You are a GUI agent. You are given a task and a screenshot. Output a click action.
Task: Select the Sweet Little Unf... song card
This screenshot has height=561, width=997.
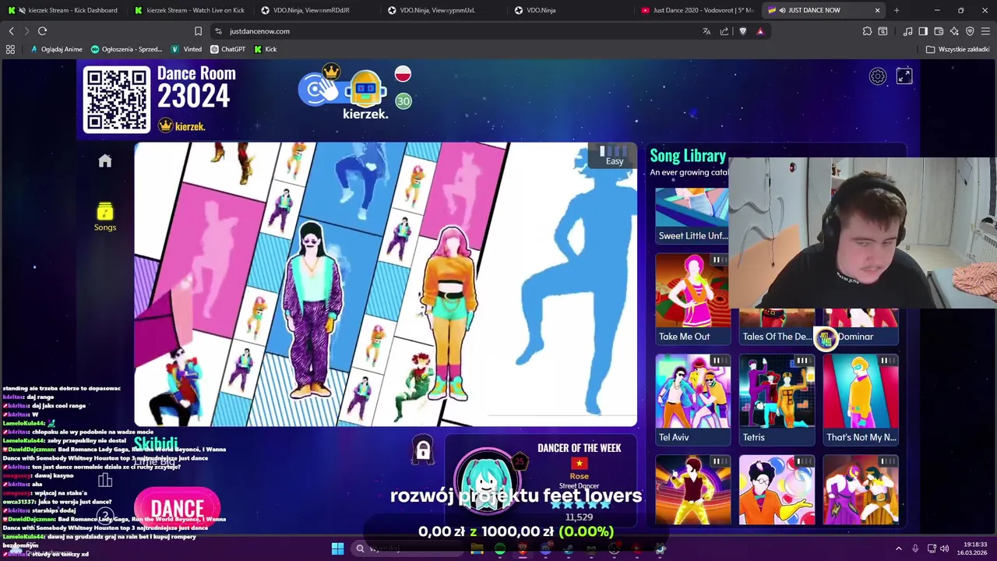coord(692,216)
